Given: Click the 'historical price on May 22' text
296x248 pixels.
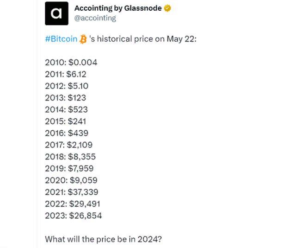Looking at the screenshot, I should coord(147,39).
